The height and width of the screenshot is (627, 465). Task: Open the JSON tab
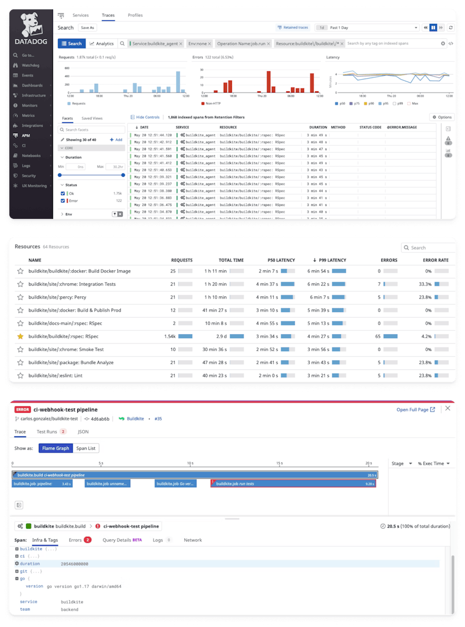click(x=83, y=431)
